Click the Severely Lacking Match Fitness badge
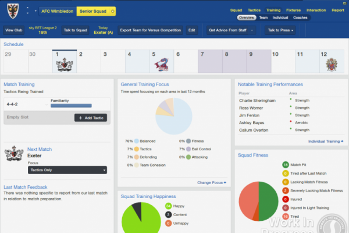The height and width of the screenshot is (233, 349). point(286,190)
